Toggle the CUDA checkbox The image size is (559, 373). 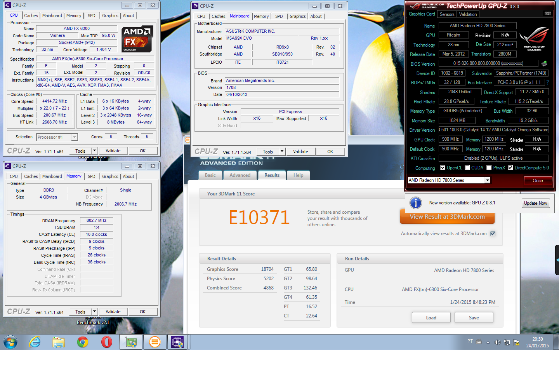coord(467,168)
